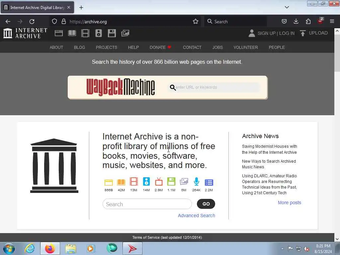Focus the archive Search input box
The height and width of the screenshot is (255, 340).
coord(147,204)
